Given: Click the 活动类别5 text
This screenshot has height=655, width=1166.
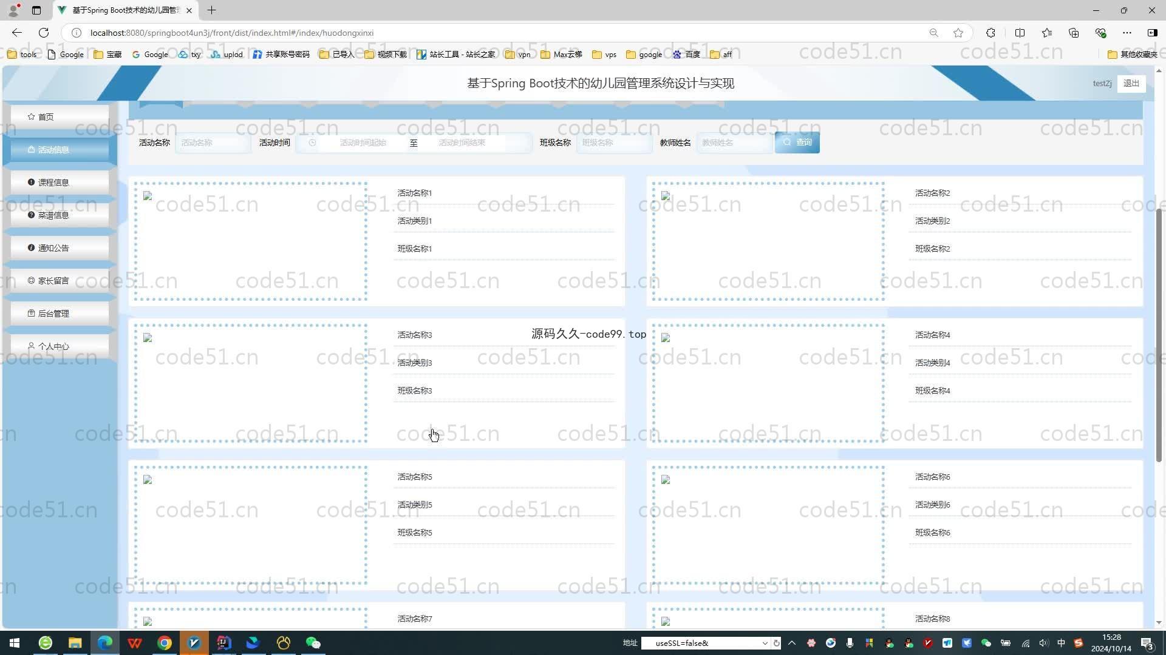Looking at the screenshot, I should tap(414, 505).
